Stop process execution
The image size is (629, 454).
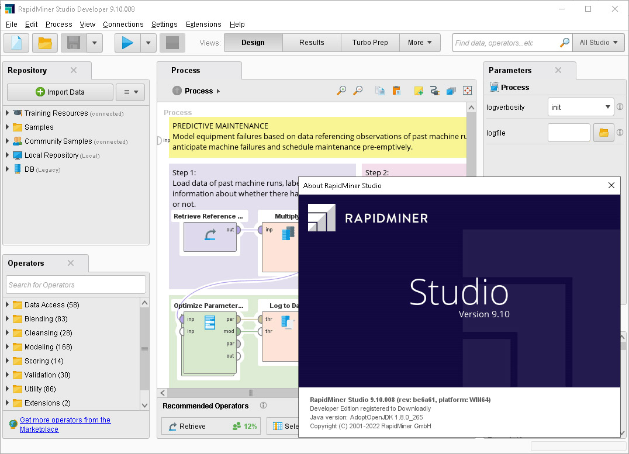[172, 43]
